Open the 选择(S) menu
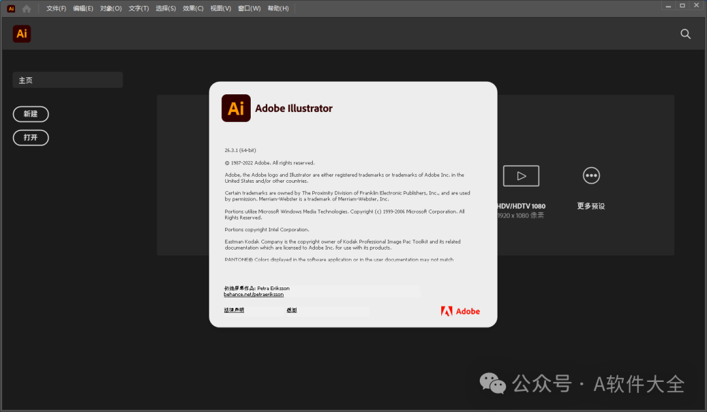 pos(166,9)
